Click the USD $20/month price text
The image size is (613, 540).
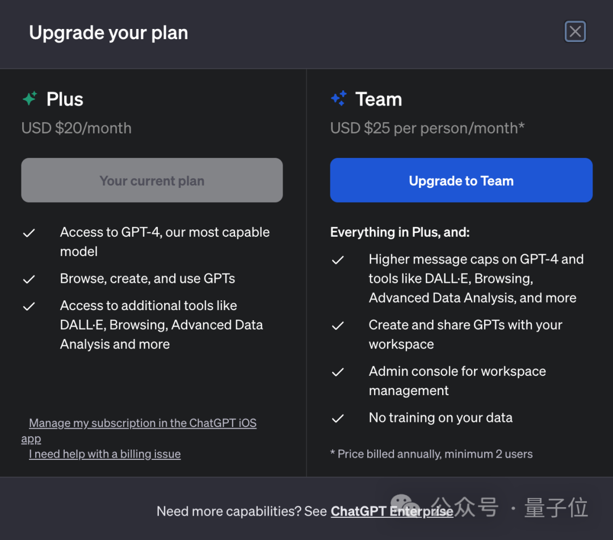point(77,128)
